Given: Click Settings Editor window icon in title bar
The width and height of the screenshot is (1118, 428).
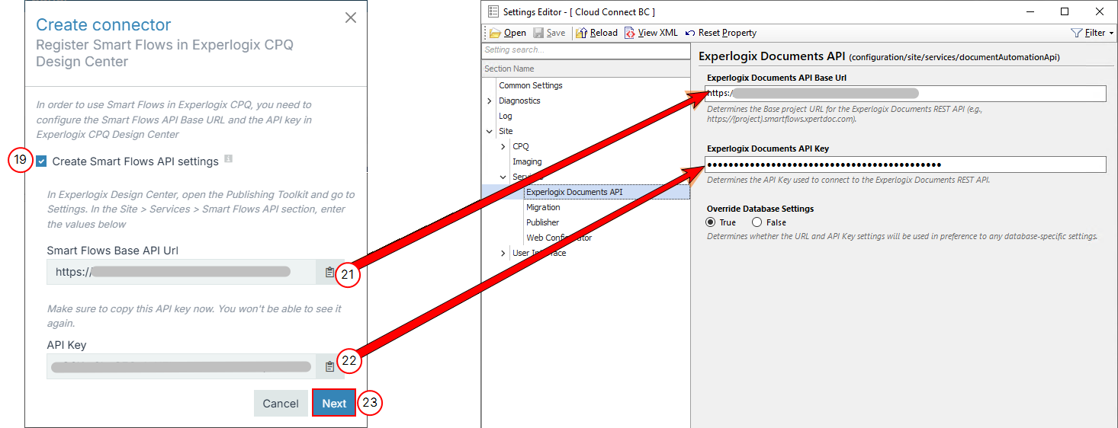Looking at the screenshot, I should tap(493, 11).
